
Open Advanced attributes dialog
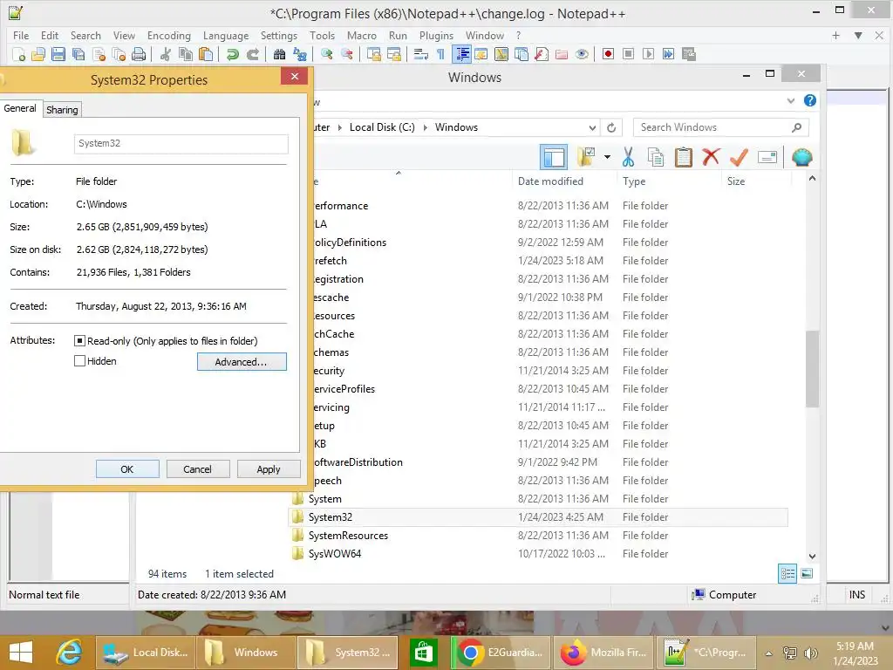242,362
